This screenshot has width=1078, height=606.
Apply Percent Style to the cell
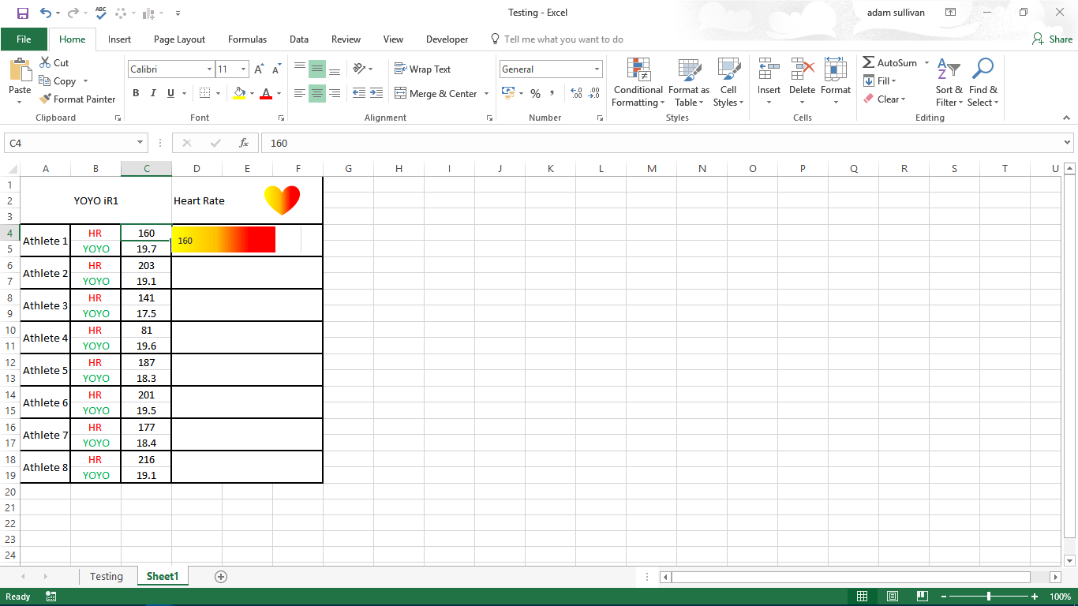click(x=535, y=94)
